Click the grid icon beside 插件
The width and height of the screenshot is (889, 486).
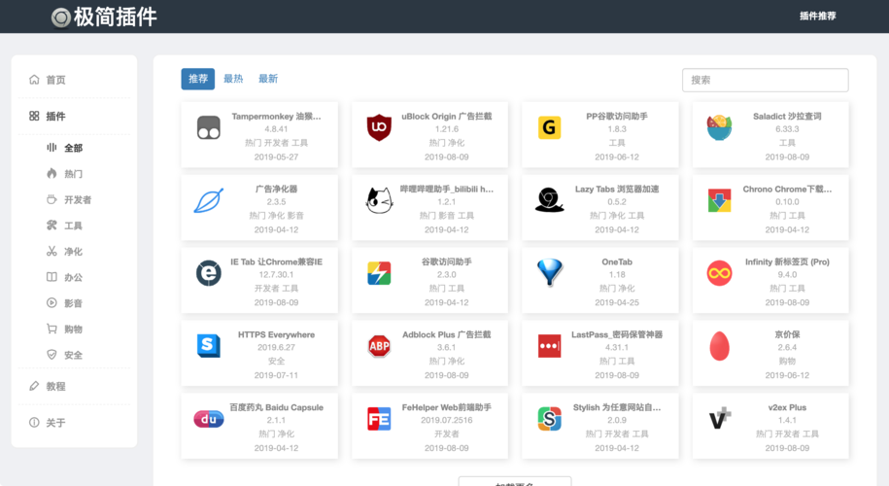34,116
